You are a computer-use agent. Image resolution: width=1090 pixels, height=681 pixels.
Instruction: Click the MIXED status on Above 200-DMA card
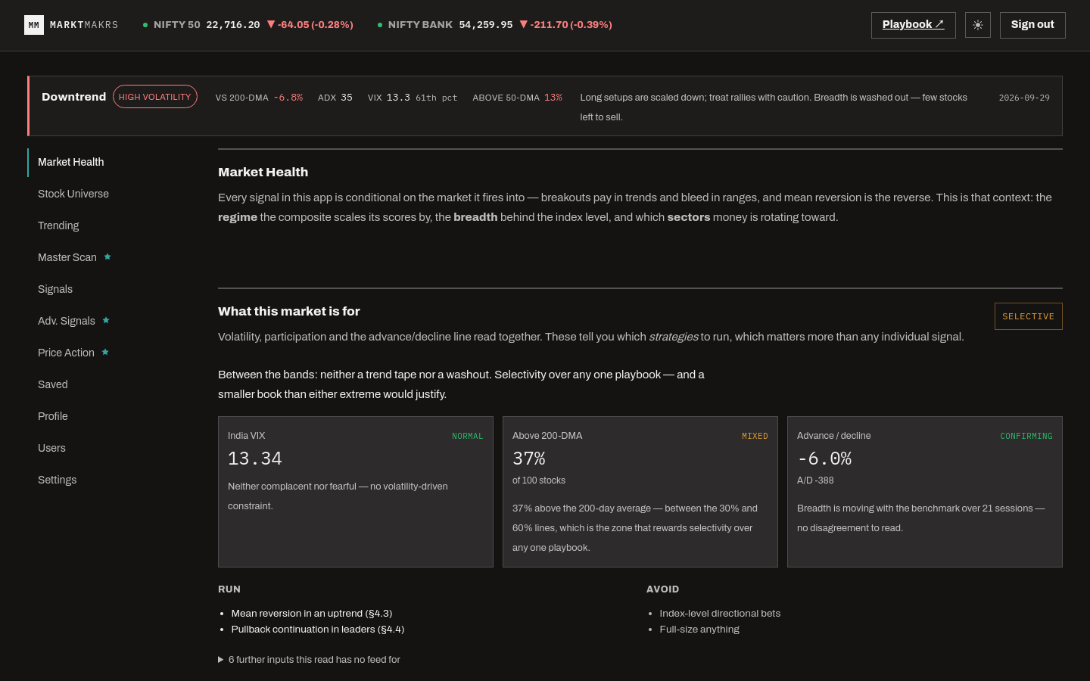(x=755, y=436)
